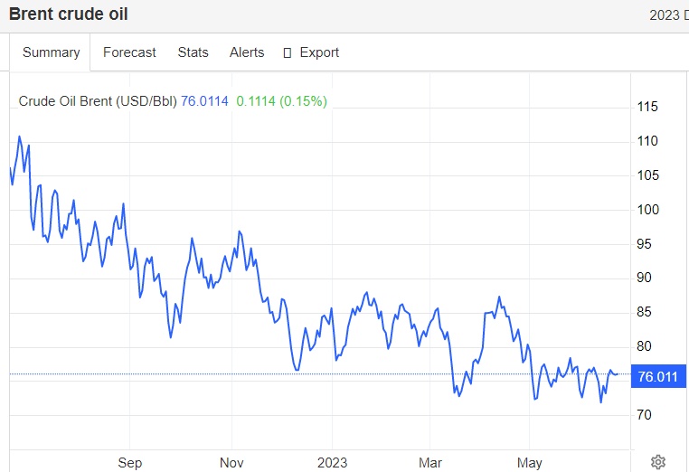Select the Stats tab

coord(193,52)
